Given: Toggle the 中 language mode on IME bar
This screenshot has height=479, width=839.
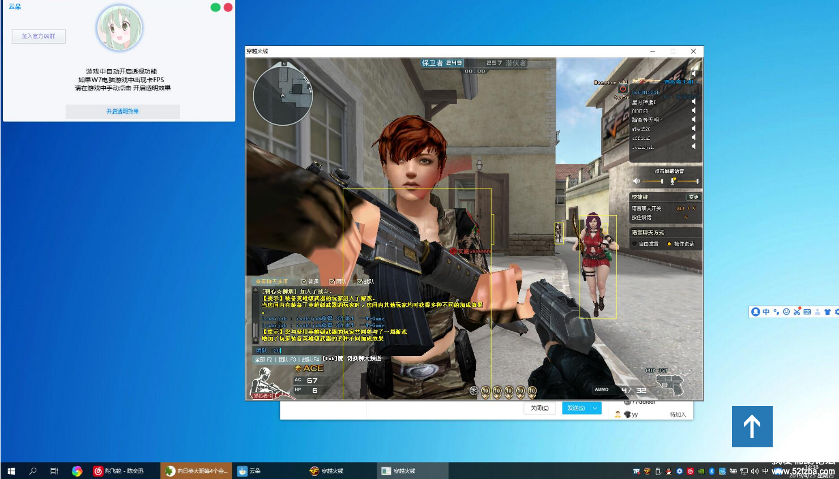Looking at the screenshot, I should [x=766, y=312].
